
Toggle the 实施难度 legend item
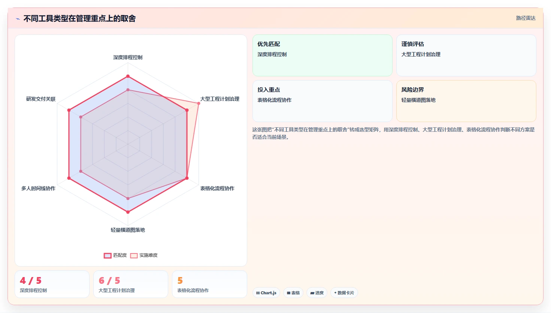(144, 255)
